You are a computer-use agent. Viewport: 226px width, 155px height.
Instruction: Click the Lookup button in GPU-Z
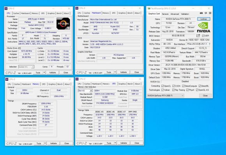pos(203,19)
